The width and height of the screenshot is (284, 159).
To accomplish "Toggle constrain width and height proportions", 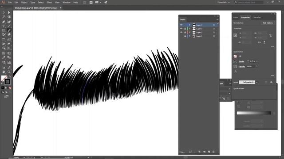I will tap(270, 35).
